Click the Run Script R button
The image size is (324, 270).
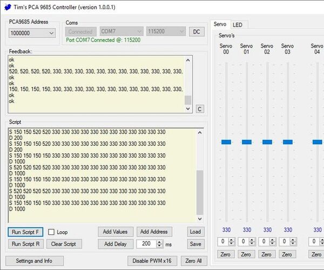tap(25, 244)
